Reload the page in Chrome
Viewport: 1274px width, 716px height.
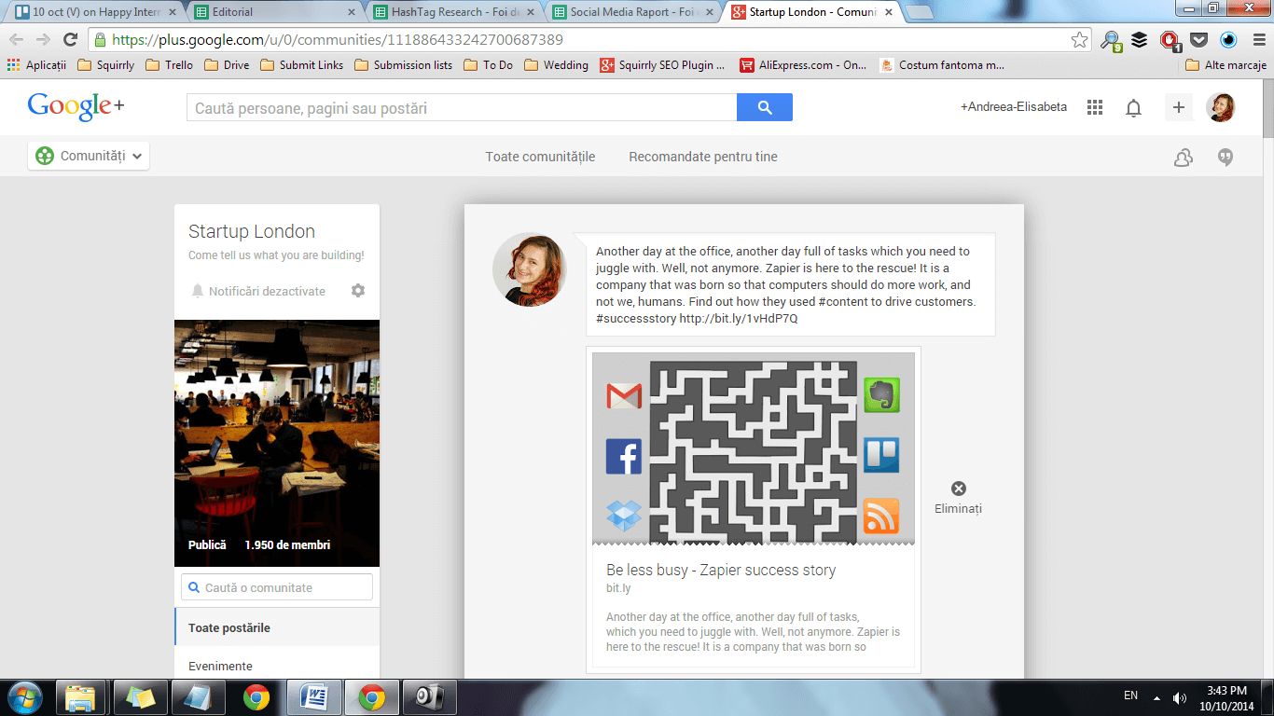70,39
